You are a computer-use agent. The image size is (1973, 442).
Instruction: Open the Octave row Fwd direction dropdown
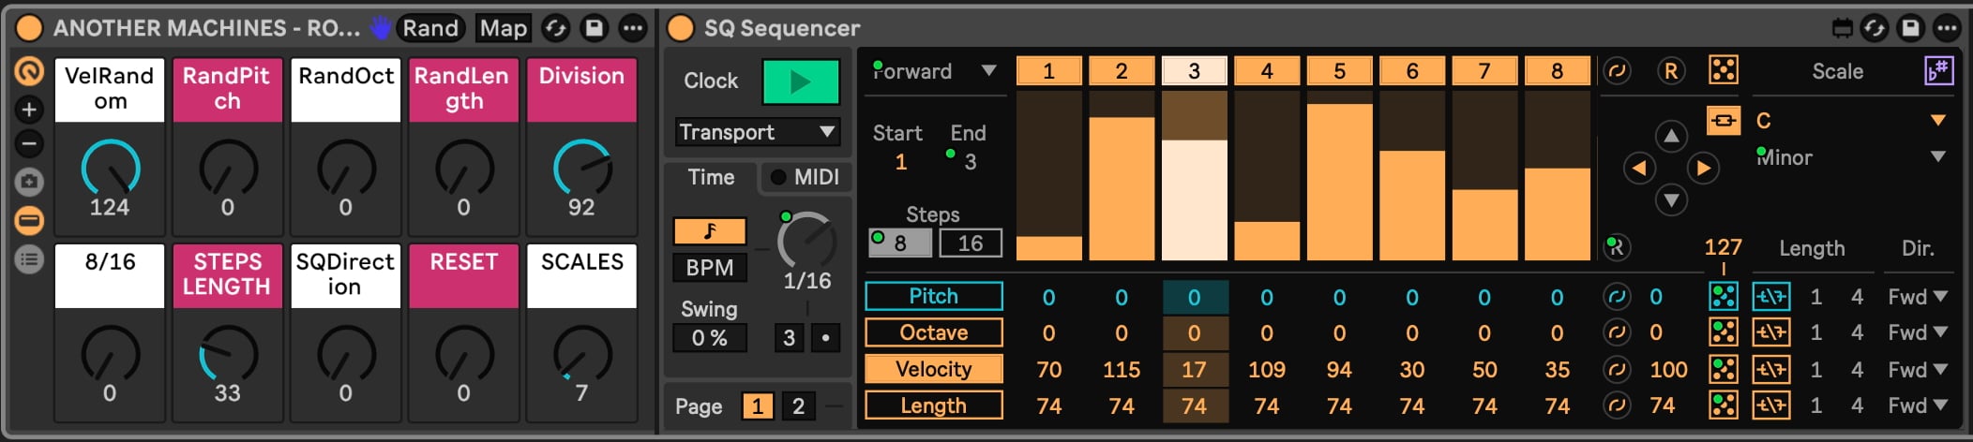1918,332
